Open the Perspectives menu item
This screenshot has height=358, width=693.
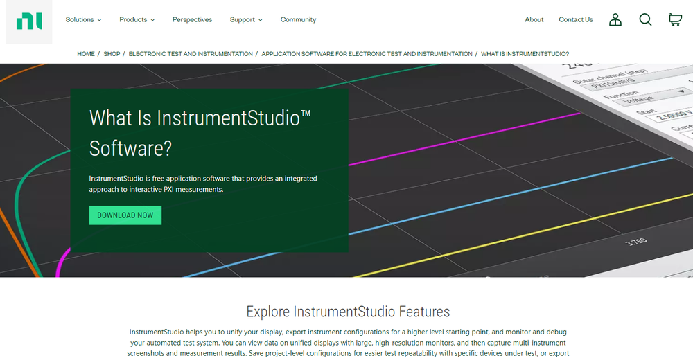point(192,19)
